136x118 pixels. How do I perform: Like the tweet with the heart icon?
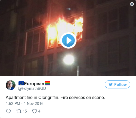coord(35,111)
